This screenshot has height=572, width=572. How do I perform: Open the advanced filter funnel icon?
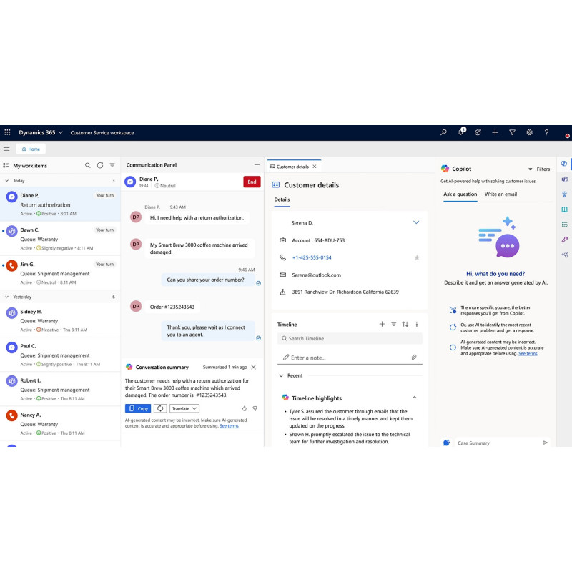512,132
